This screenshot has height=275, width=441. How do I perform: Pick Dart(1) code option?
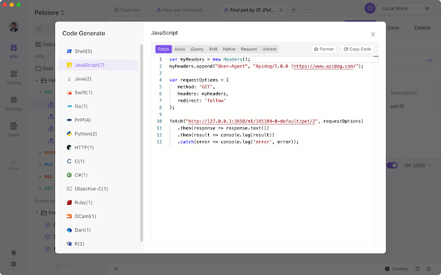(98, 230)
